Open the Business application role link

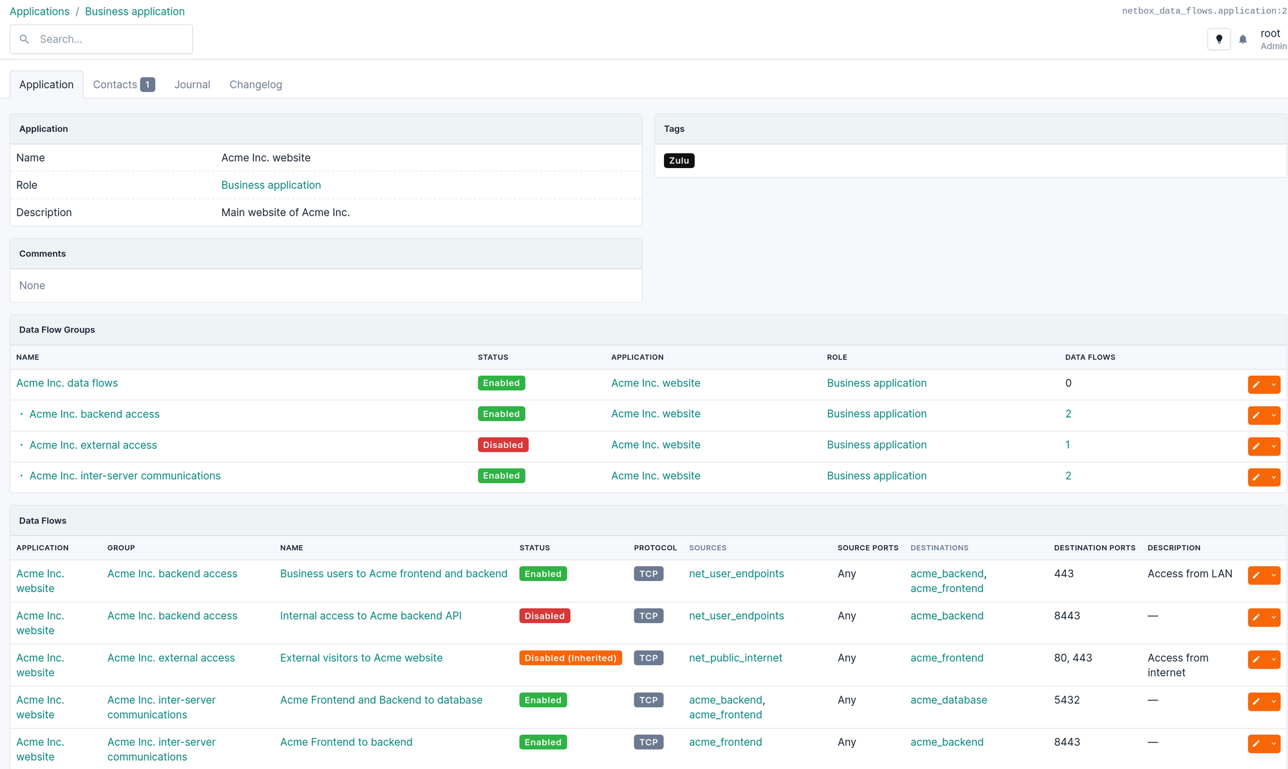click(270, 184)
